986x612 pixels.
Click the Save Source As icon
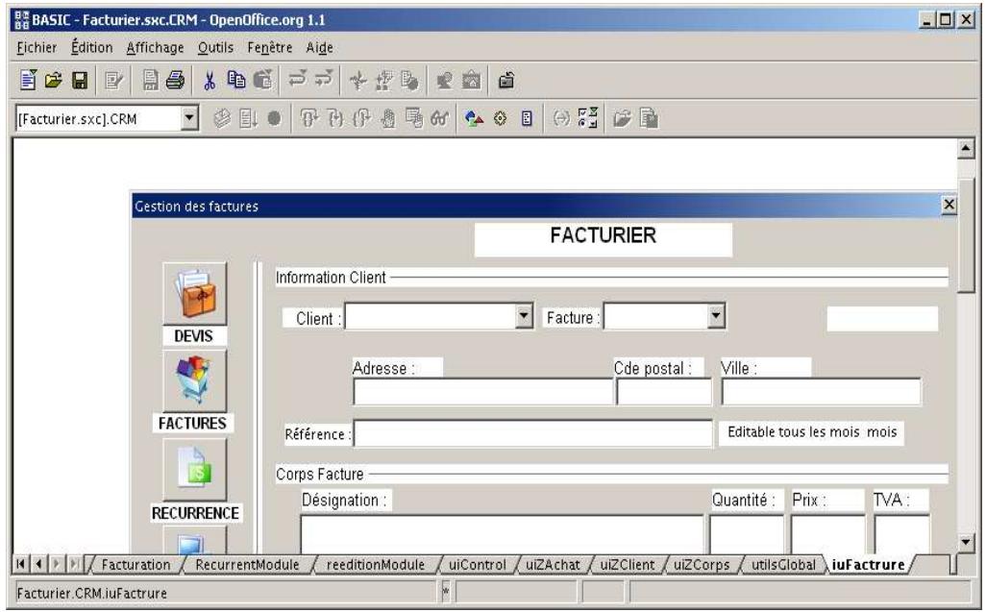point(649,118)
